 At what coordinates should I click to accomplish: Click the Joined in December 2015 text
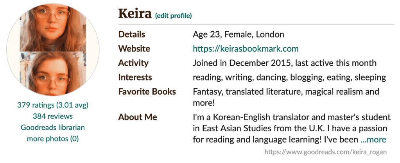coord(242,63)
